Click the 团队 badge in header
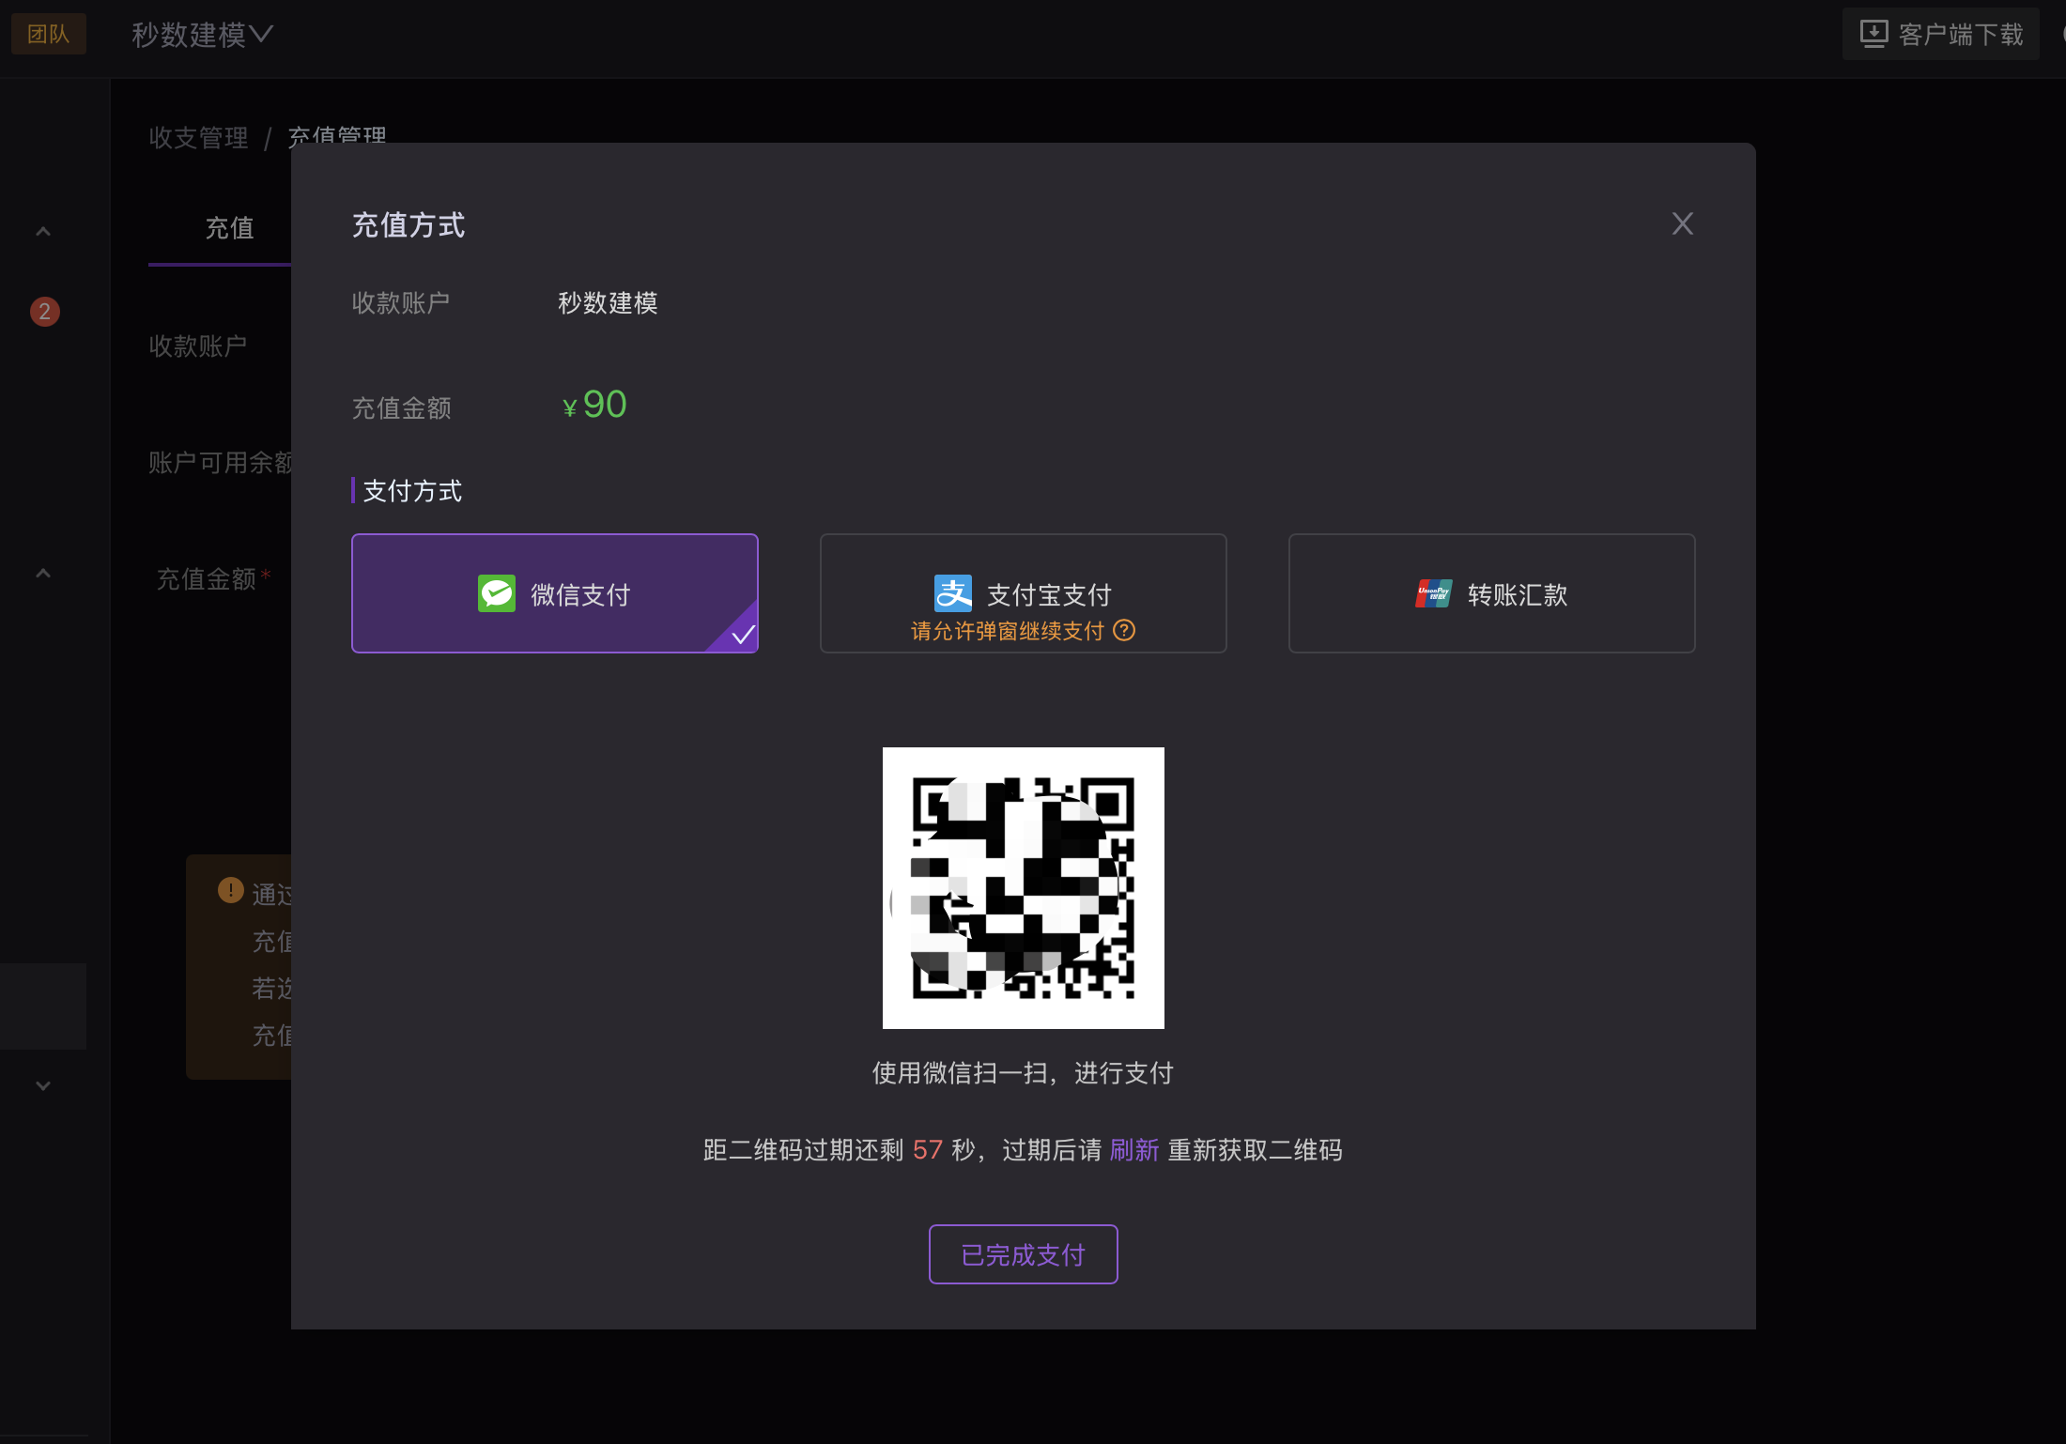This screenshot has width=2066, height=1444. click(x=49, y=34)
